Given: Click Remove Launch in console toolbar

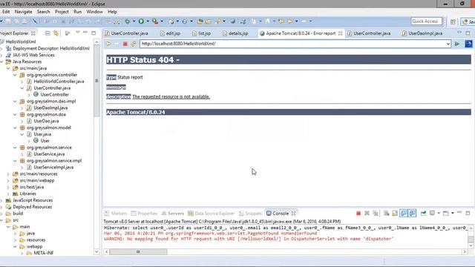Looking at the screenshot, I should click(x=367, y=214).
